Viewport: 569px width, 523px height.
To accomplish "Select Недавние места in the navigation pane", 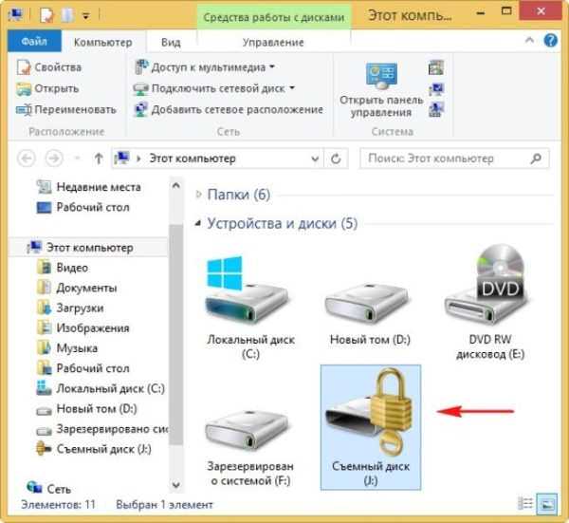I will 89,187.
